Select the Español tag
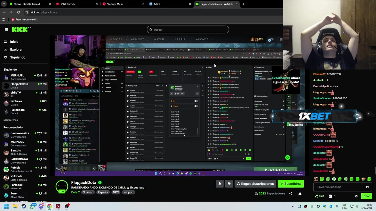This screenshot has width=376, height=211. click(x=103, y=192)
